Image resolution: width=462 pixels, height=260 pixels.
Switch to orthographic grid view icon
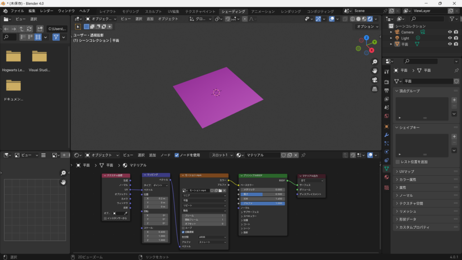tap(374, 89)
